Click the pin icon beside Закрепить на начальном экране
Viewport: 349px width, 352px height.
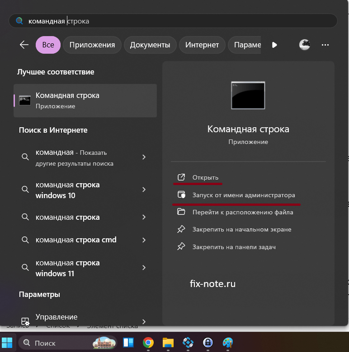click(x=181, y=229)
